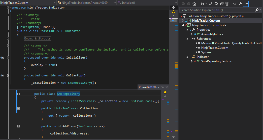Collapse the Indicator folder
The width and height of the screenshot is (263, 140).
point(187,57)
